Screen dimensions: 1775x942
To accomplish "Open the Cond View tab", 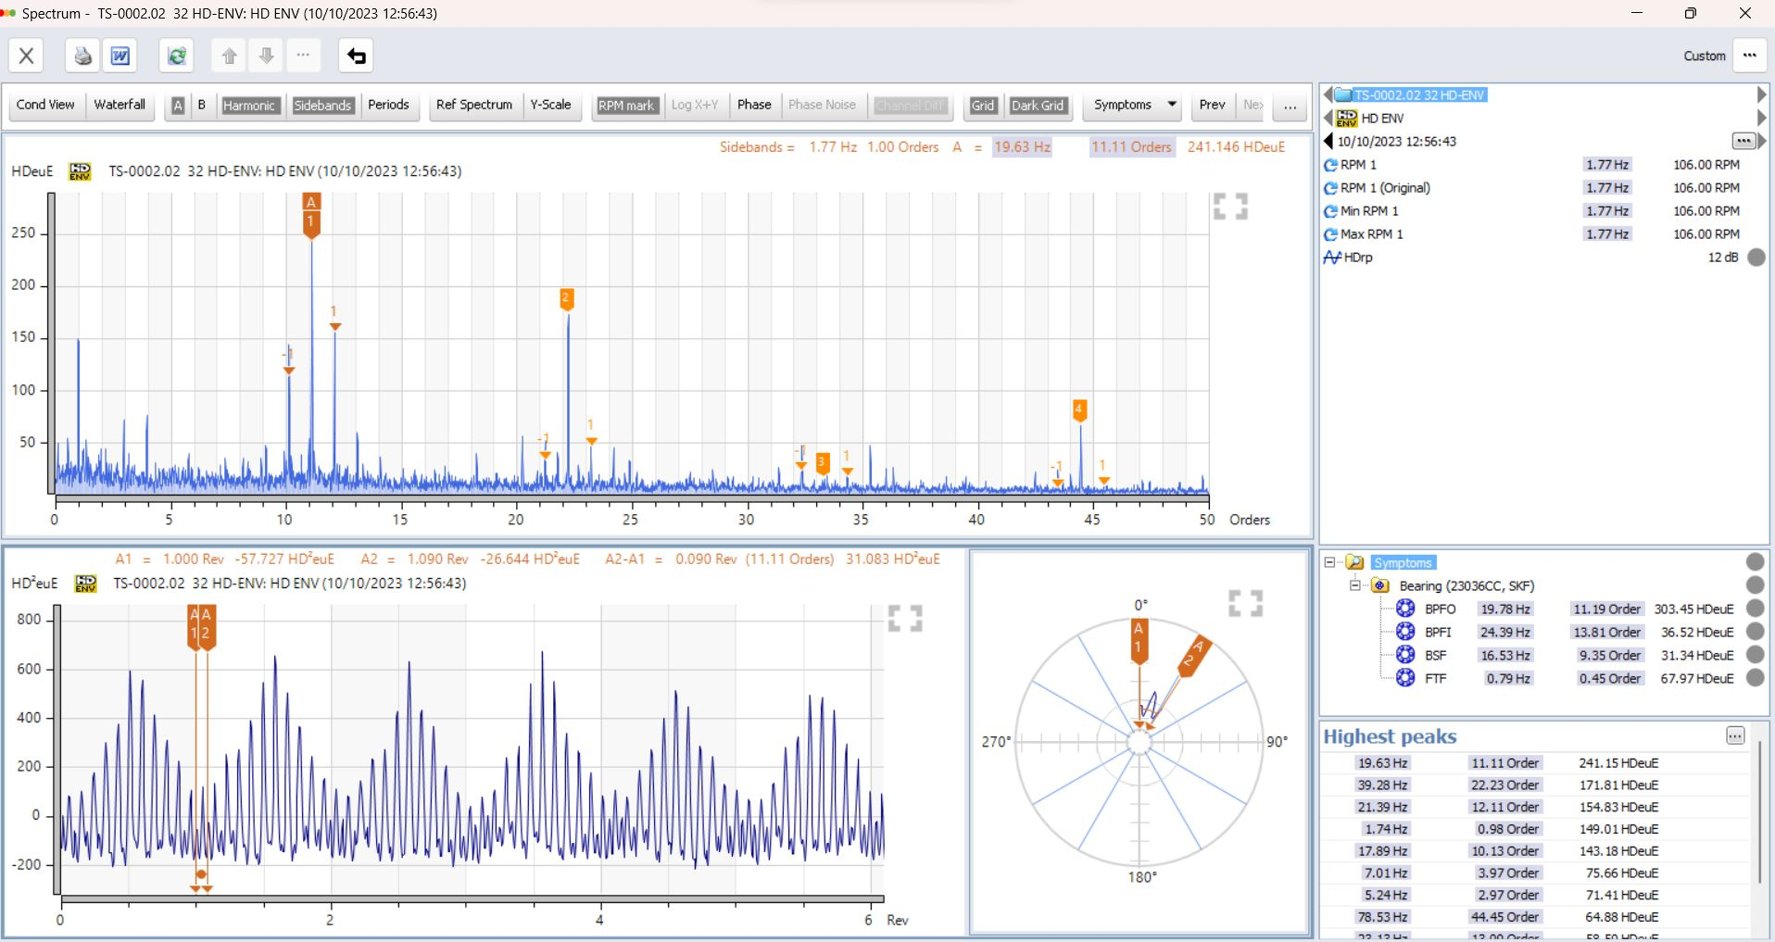I will [x=45, y=105].
